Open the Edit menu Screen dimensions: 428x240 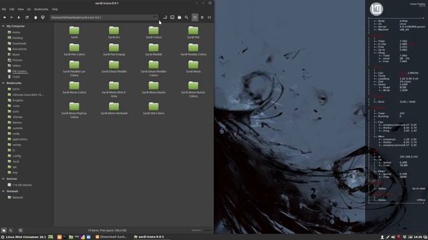[12, 9]
